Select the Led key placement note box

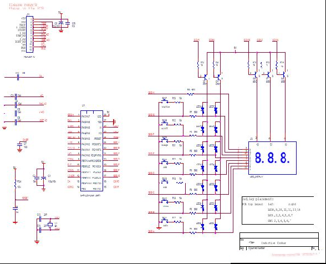coord(278,210)
